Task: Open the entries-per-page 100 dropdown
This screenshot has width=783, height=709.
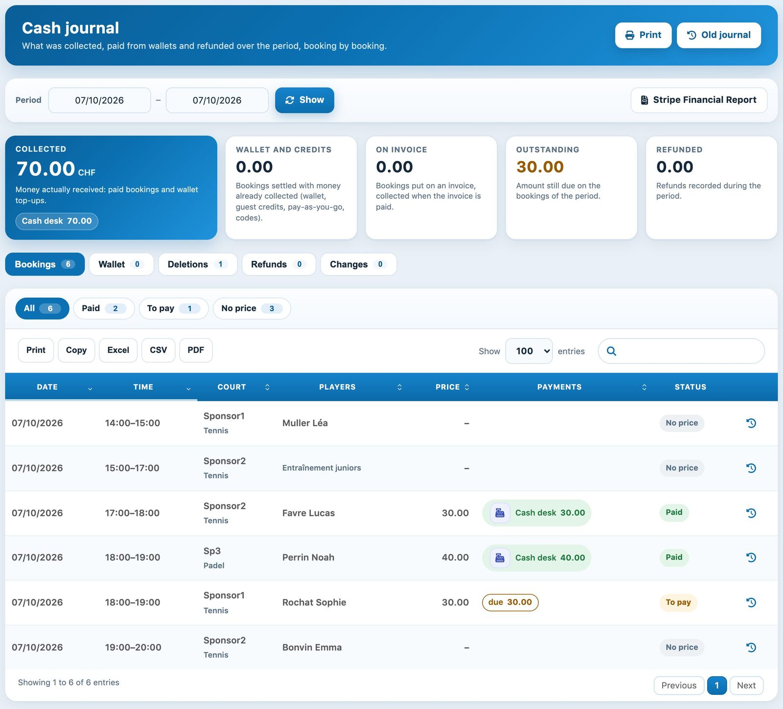Action: point(529,351)
